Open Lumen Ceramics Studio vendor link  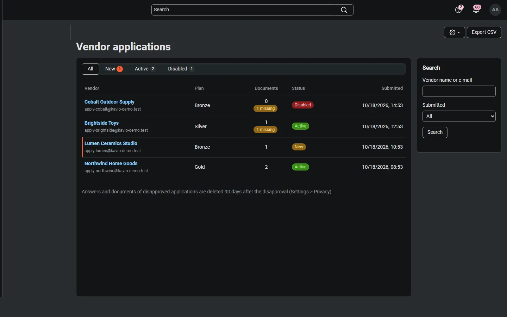click(111, 143)
